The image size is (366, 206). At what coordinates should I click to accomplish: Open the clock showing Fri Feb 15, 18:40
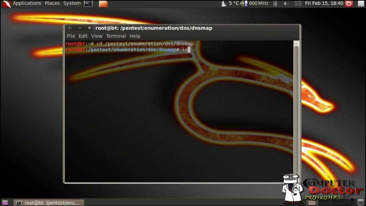pos(324,3)
